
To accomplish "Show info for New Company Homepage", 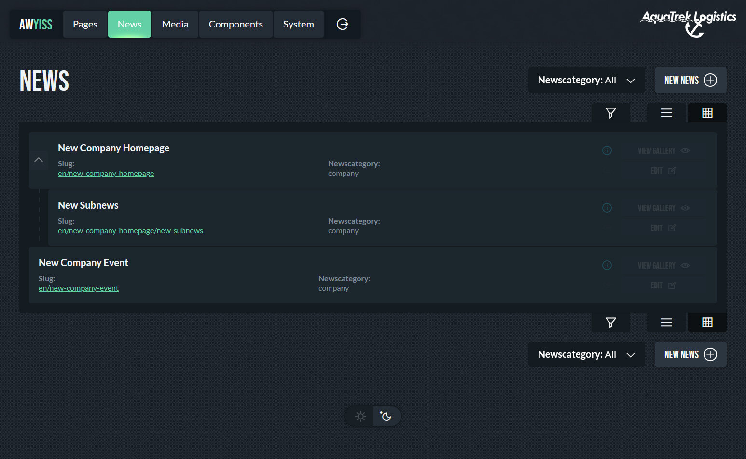I will click(607, 150).
